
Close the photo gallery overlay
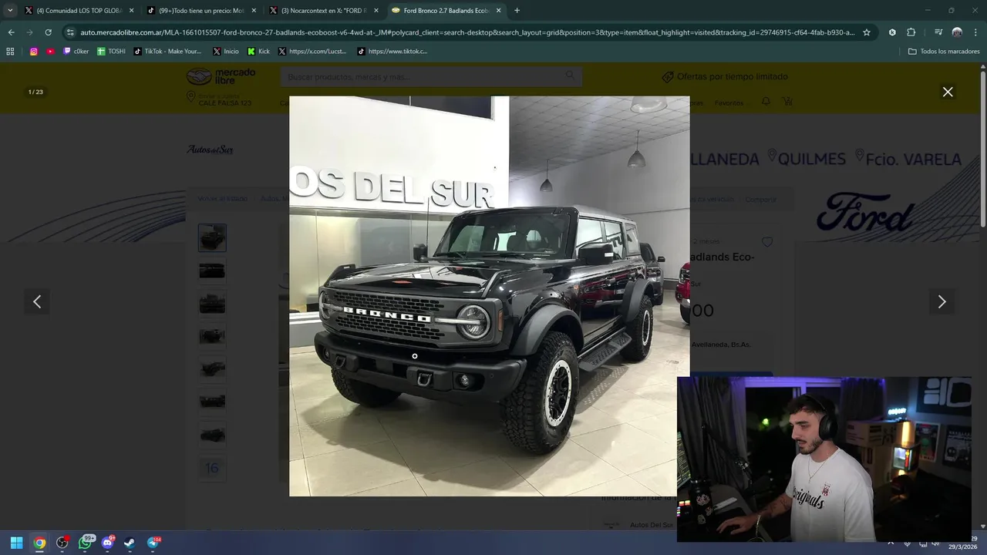click(x=948, y=92)
